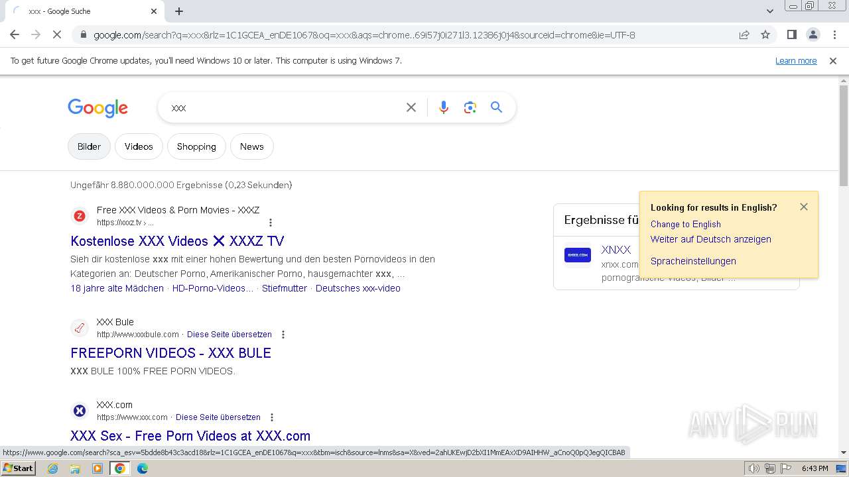Viewport: 849px width, 477px height.
Task: Open the HD-Porno-Videos sublink
Action: pos(213,288)
